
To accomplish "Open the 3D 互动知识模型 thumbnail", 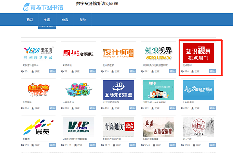I will [x=118, y=90].
